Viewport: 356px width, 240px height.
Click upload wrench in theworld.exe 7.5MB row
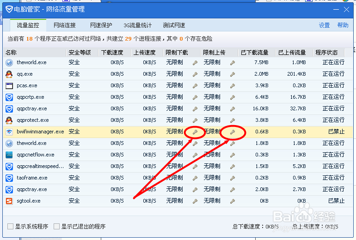tap(233, 63)
